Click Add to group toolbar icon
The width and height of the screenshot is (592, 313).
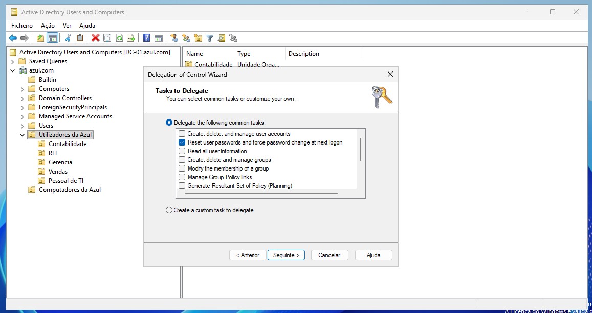coord(233,38)
